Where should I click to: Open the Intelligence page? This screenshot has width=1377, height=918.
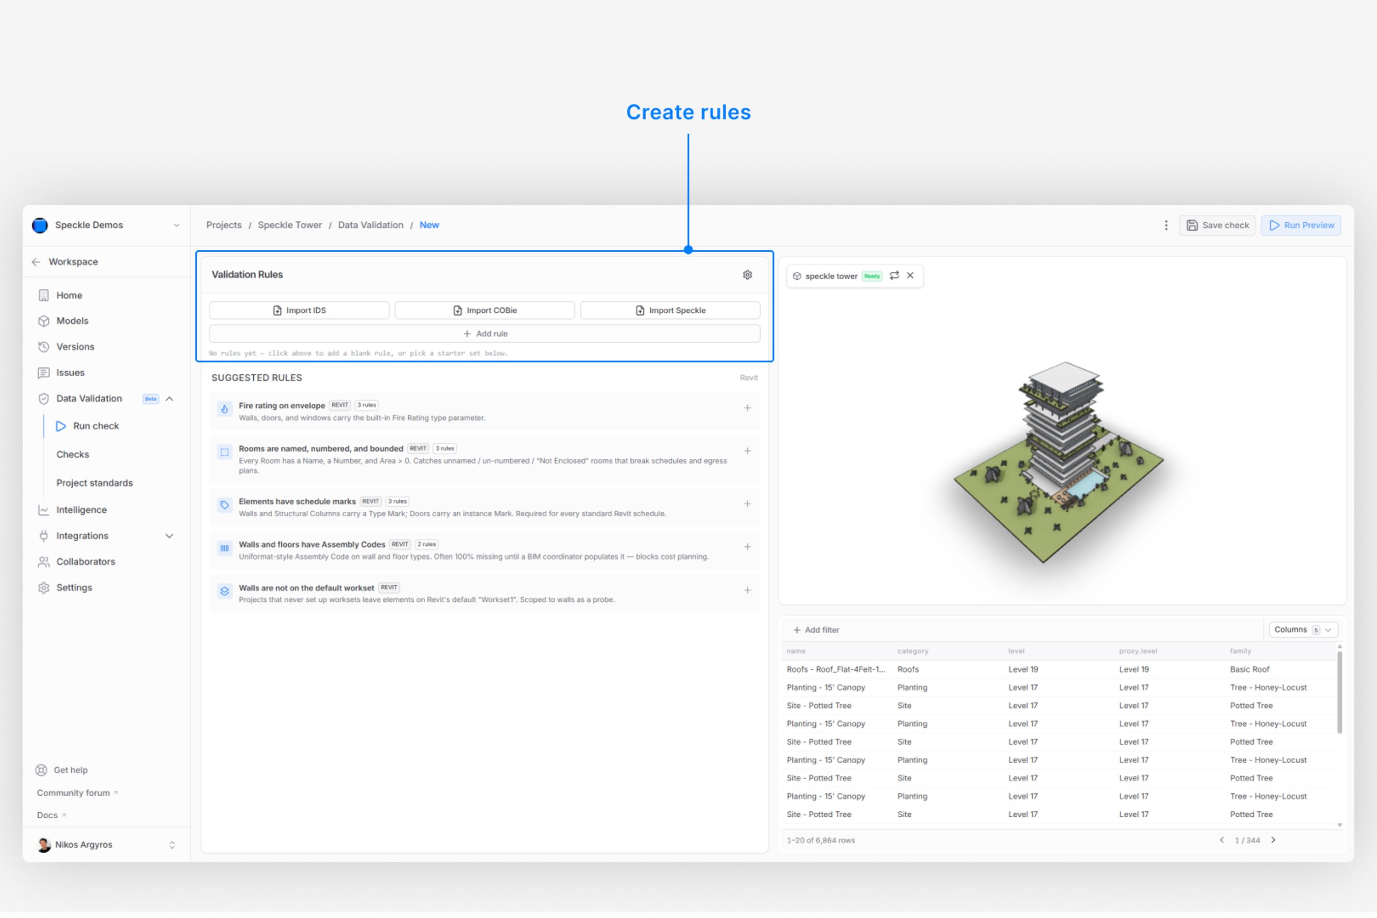click(x=81, y=510)
